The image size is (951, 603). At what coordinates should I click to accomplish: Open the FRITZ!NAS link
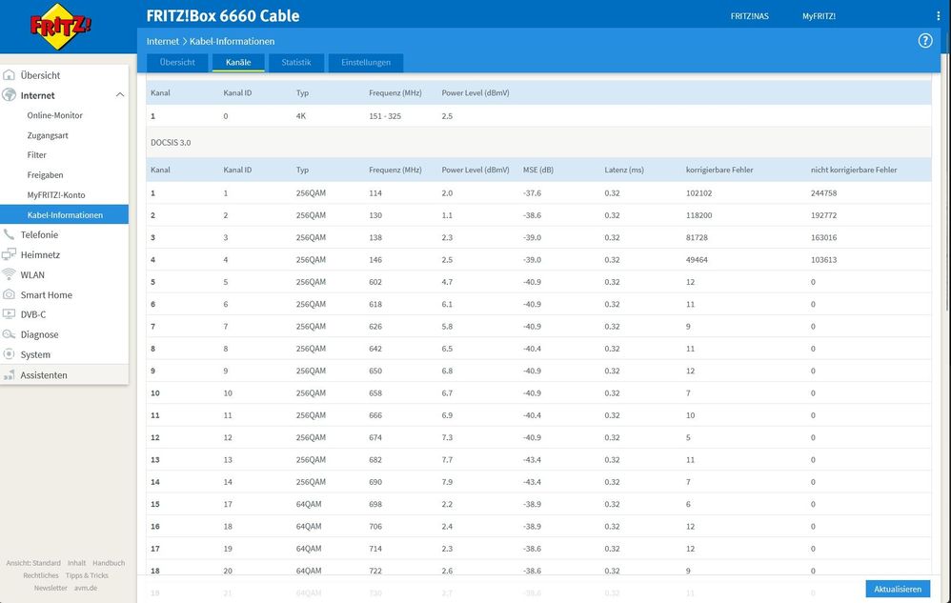pyautogui.click(x=749, y=16)
